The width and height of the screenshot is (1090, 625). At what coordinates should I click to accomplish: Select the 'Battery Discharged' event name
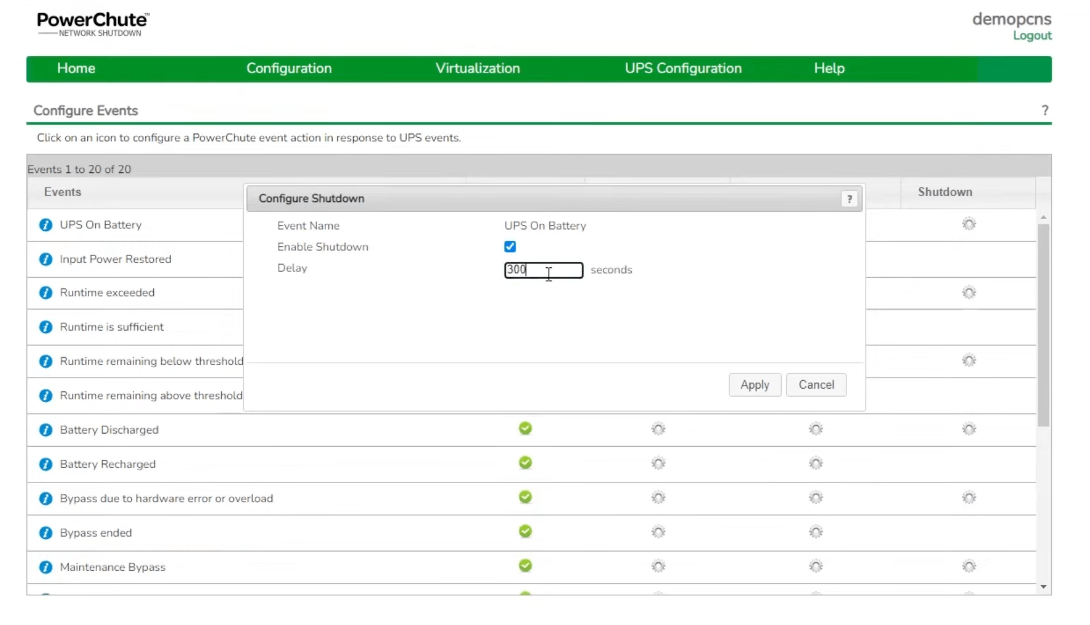coord(109,430)
